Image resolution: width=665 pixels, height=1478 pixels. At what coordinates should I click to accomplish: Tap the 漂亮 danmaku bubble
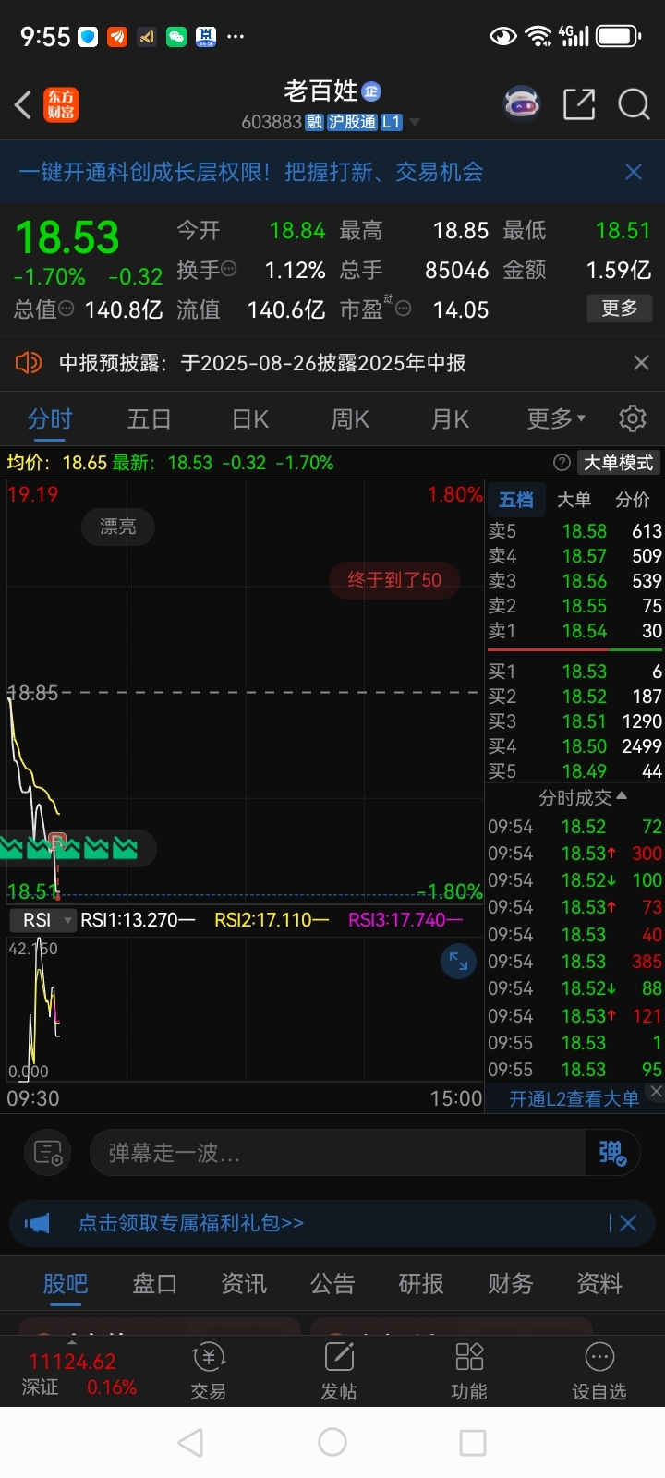pyautogui.click(x=118, y=527)
